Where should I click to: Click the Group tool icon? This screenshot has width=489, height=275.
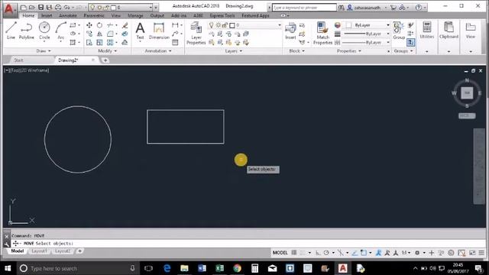(x=399, y=31)
